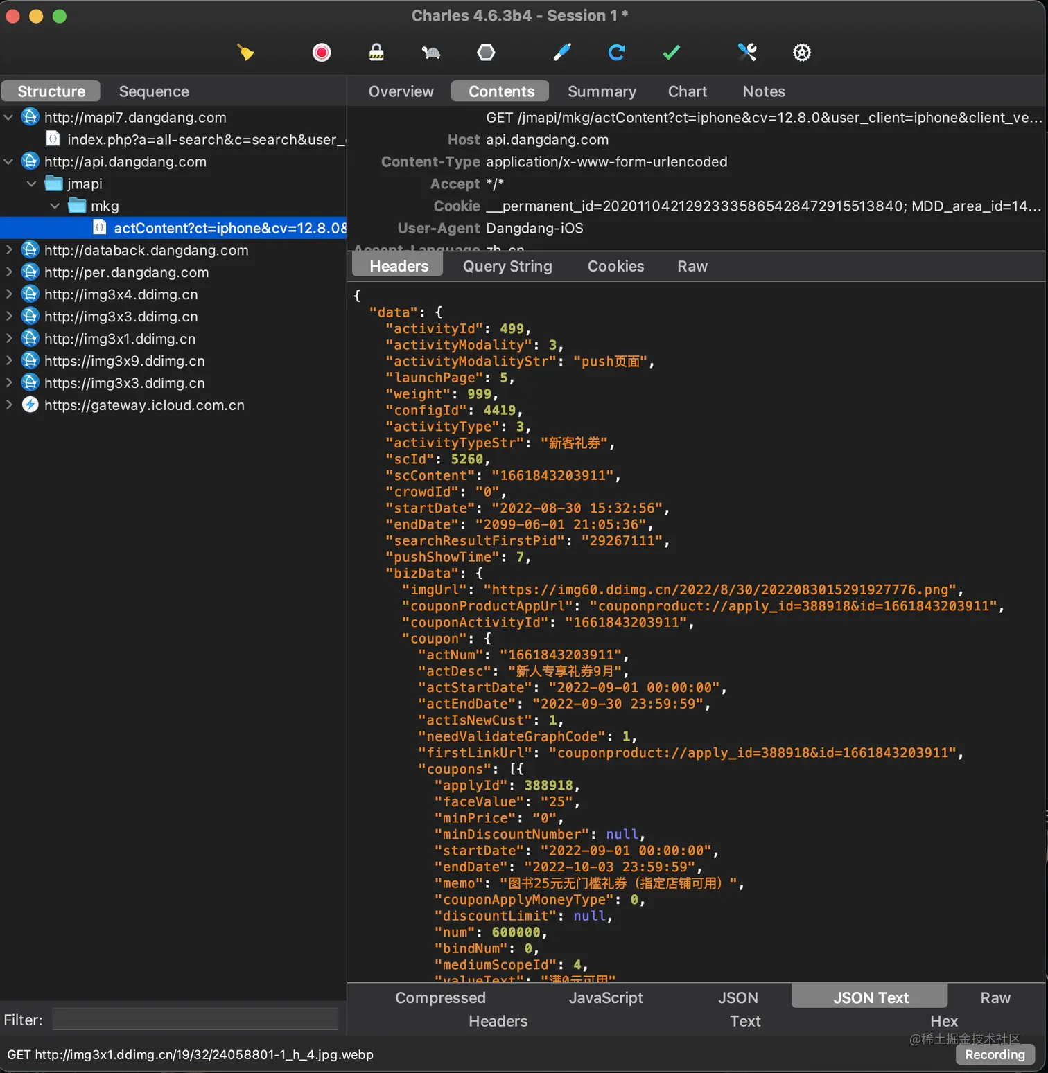Click the Recording status button
This screenshot has width=1048, height=1073.
point(995,1055)
